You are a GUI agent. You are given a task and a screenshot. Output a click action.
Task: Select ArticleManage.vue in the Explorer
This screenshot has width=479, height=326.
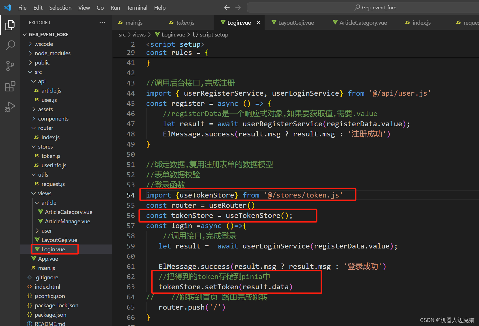[x=66, y=221]
